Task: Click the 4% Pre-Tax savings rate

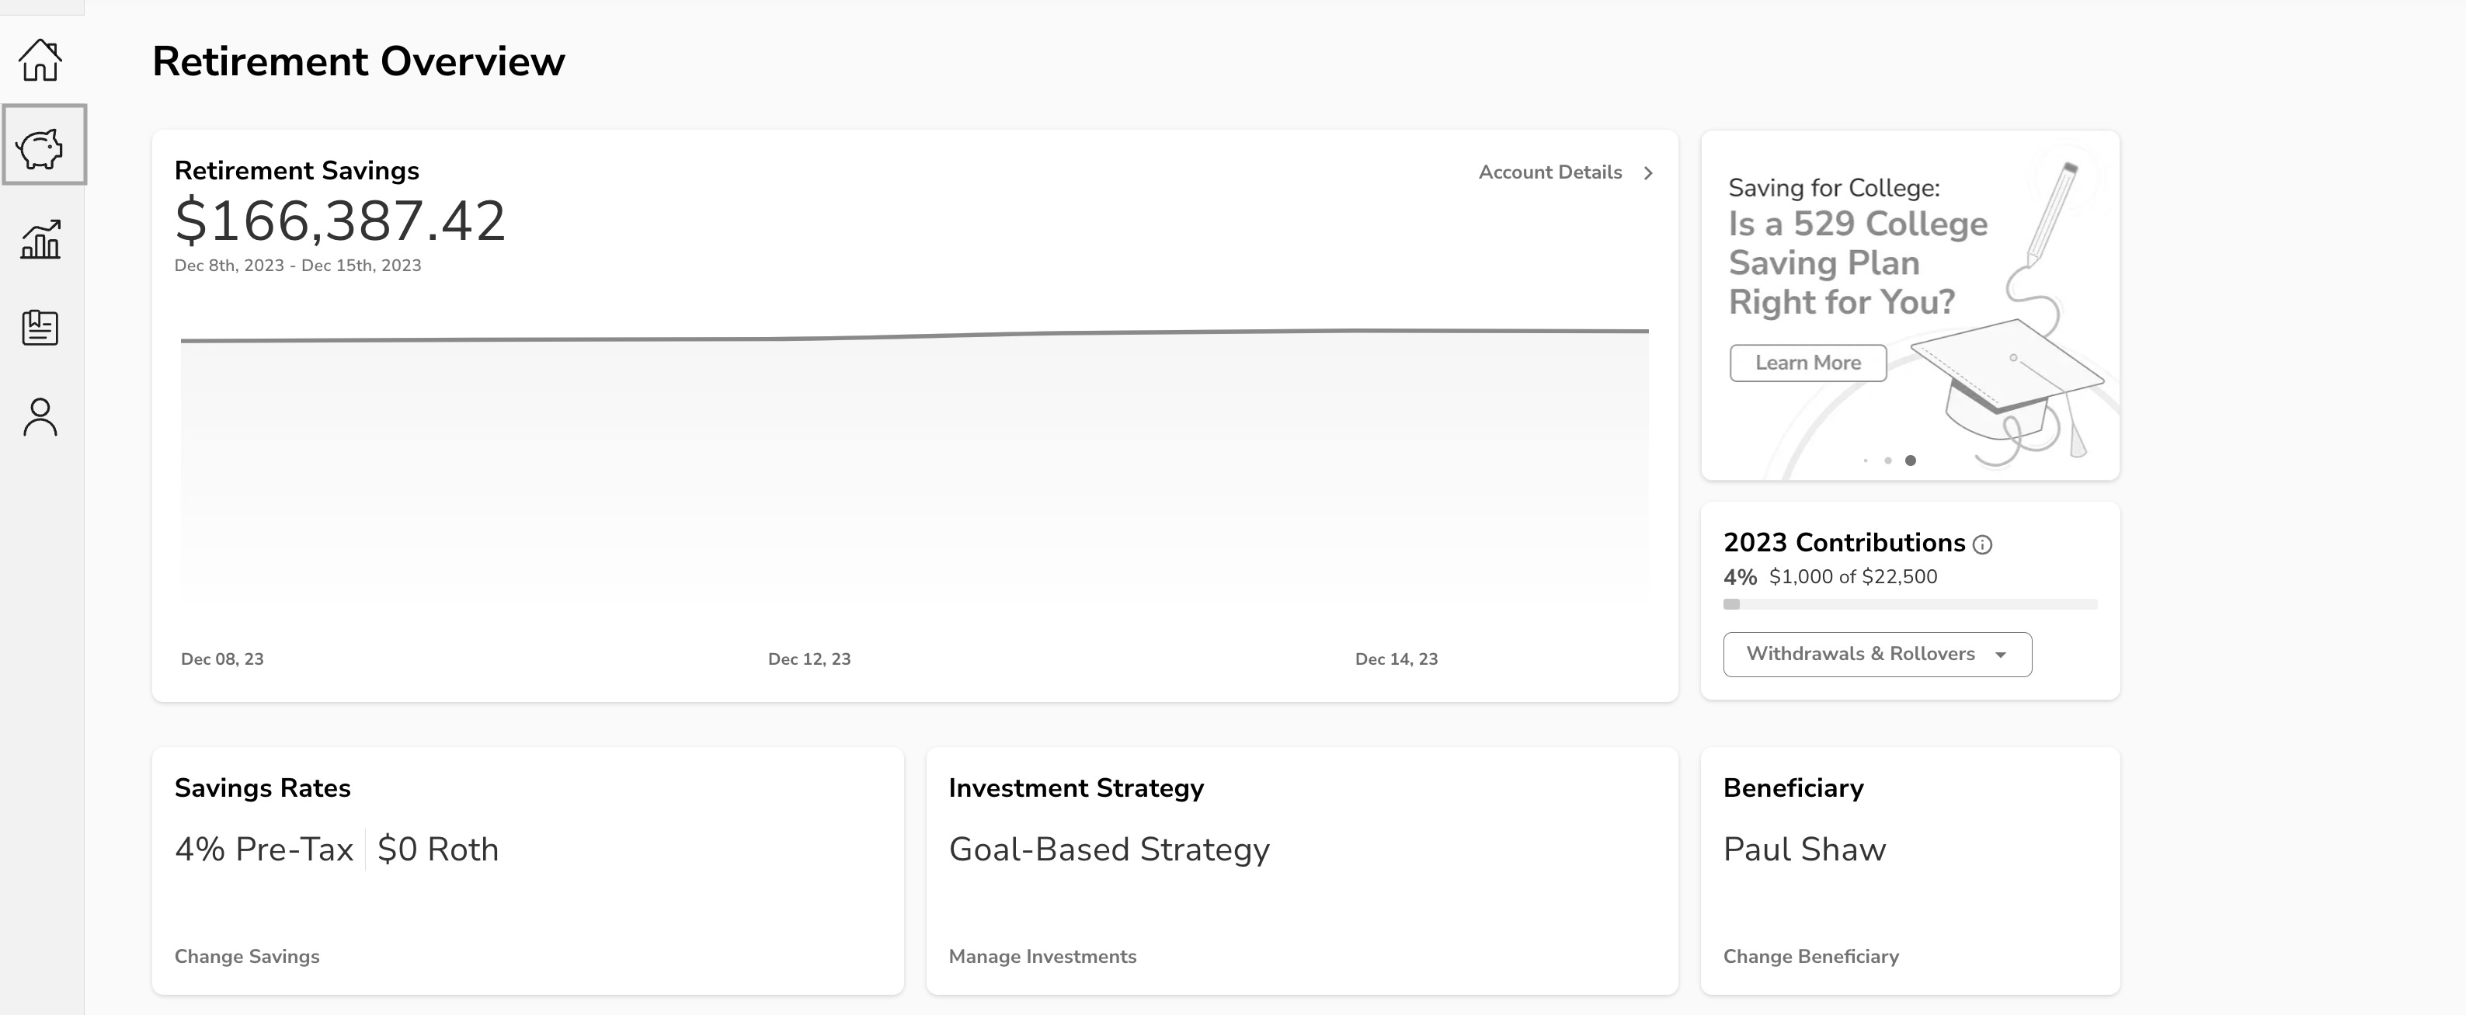Action: click(264, 850)
